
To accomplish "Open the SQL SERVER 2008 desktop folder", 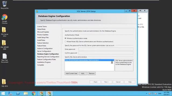I will 5,45.
